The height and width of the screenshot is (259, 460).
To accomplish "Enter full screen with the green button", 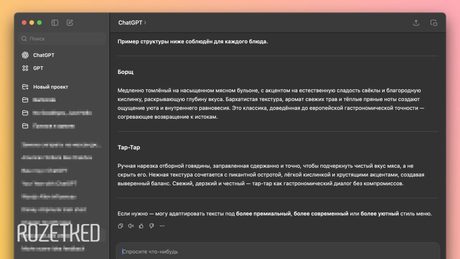I will point(40,23).
